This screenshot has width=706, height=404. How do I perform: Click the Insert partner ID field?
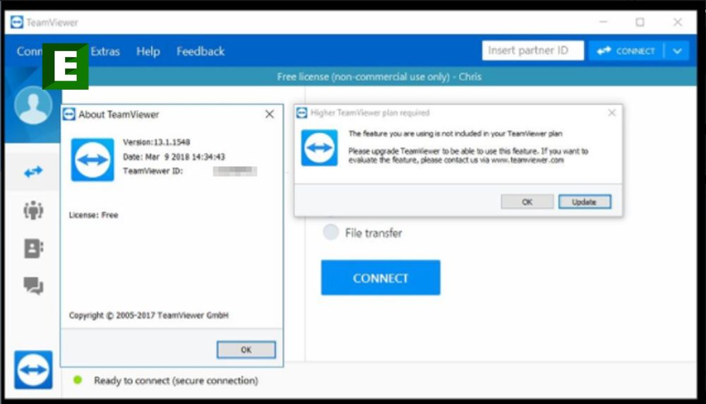click(532, 50)
